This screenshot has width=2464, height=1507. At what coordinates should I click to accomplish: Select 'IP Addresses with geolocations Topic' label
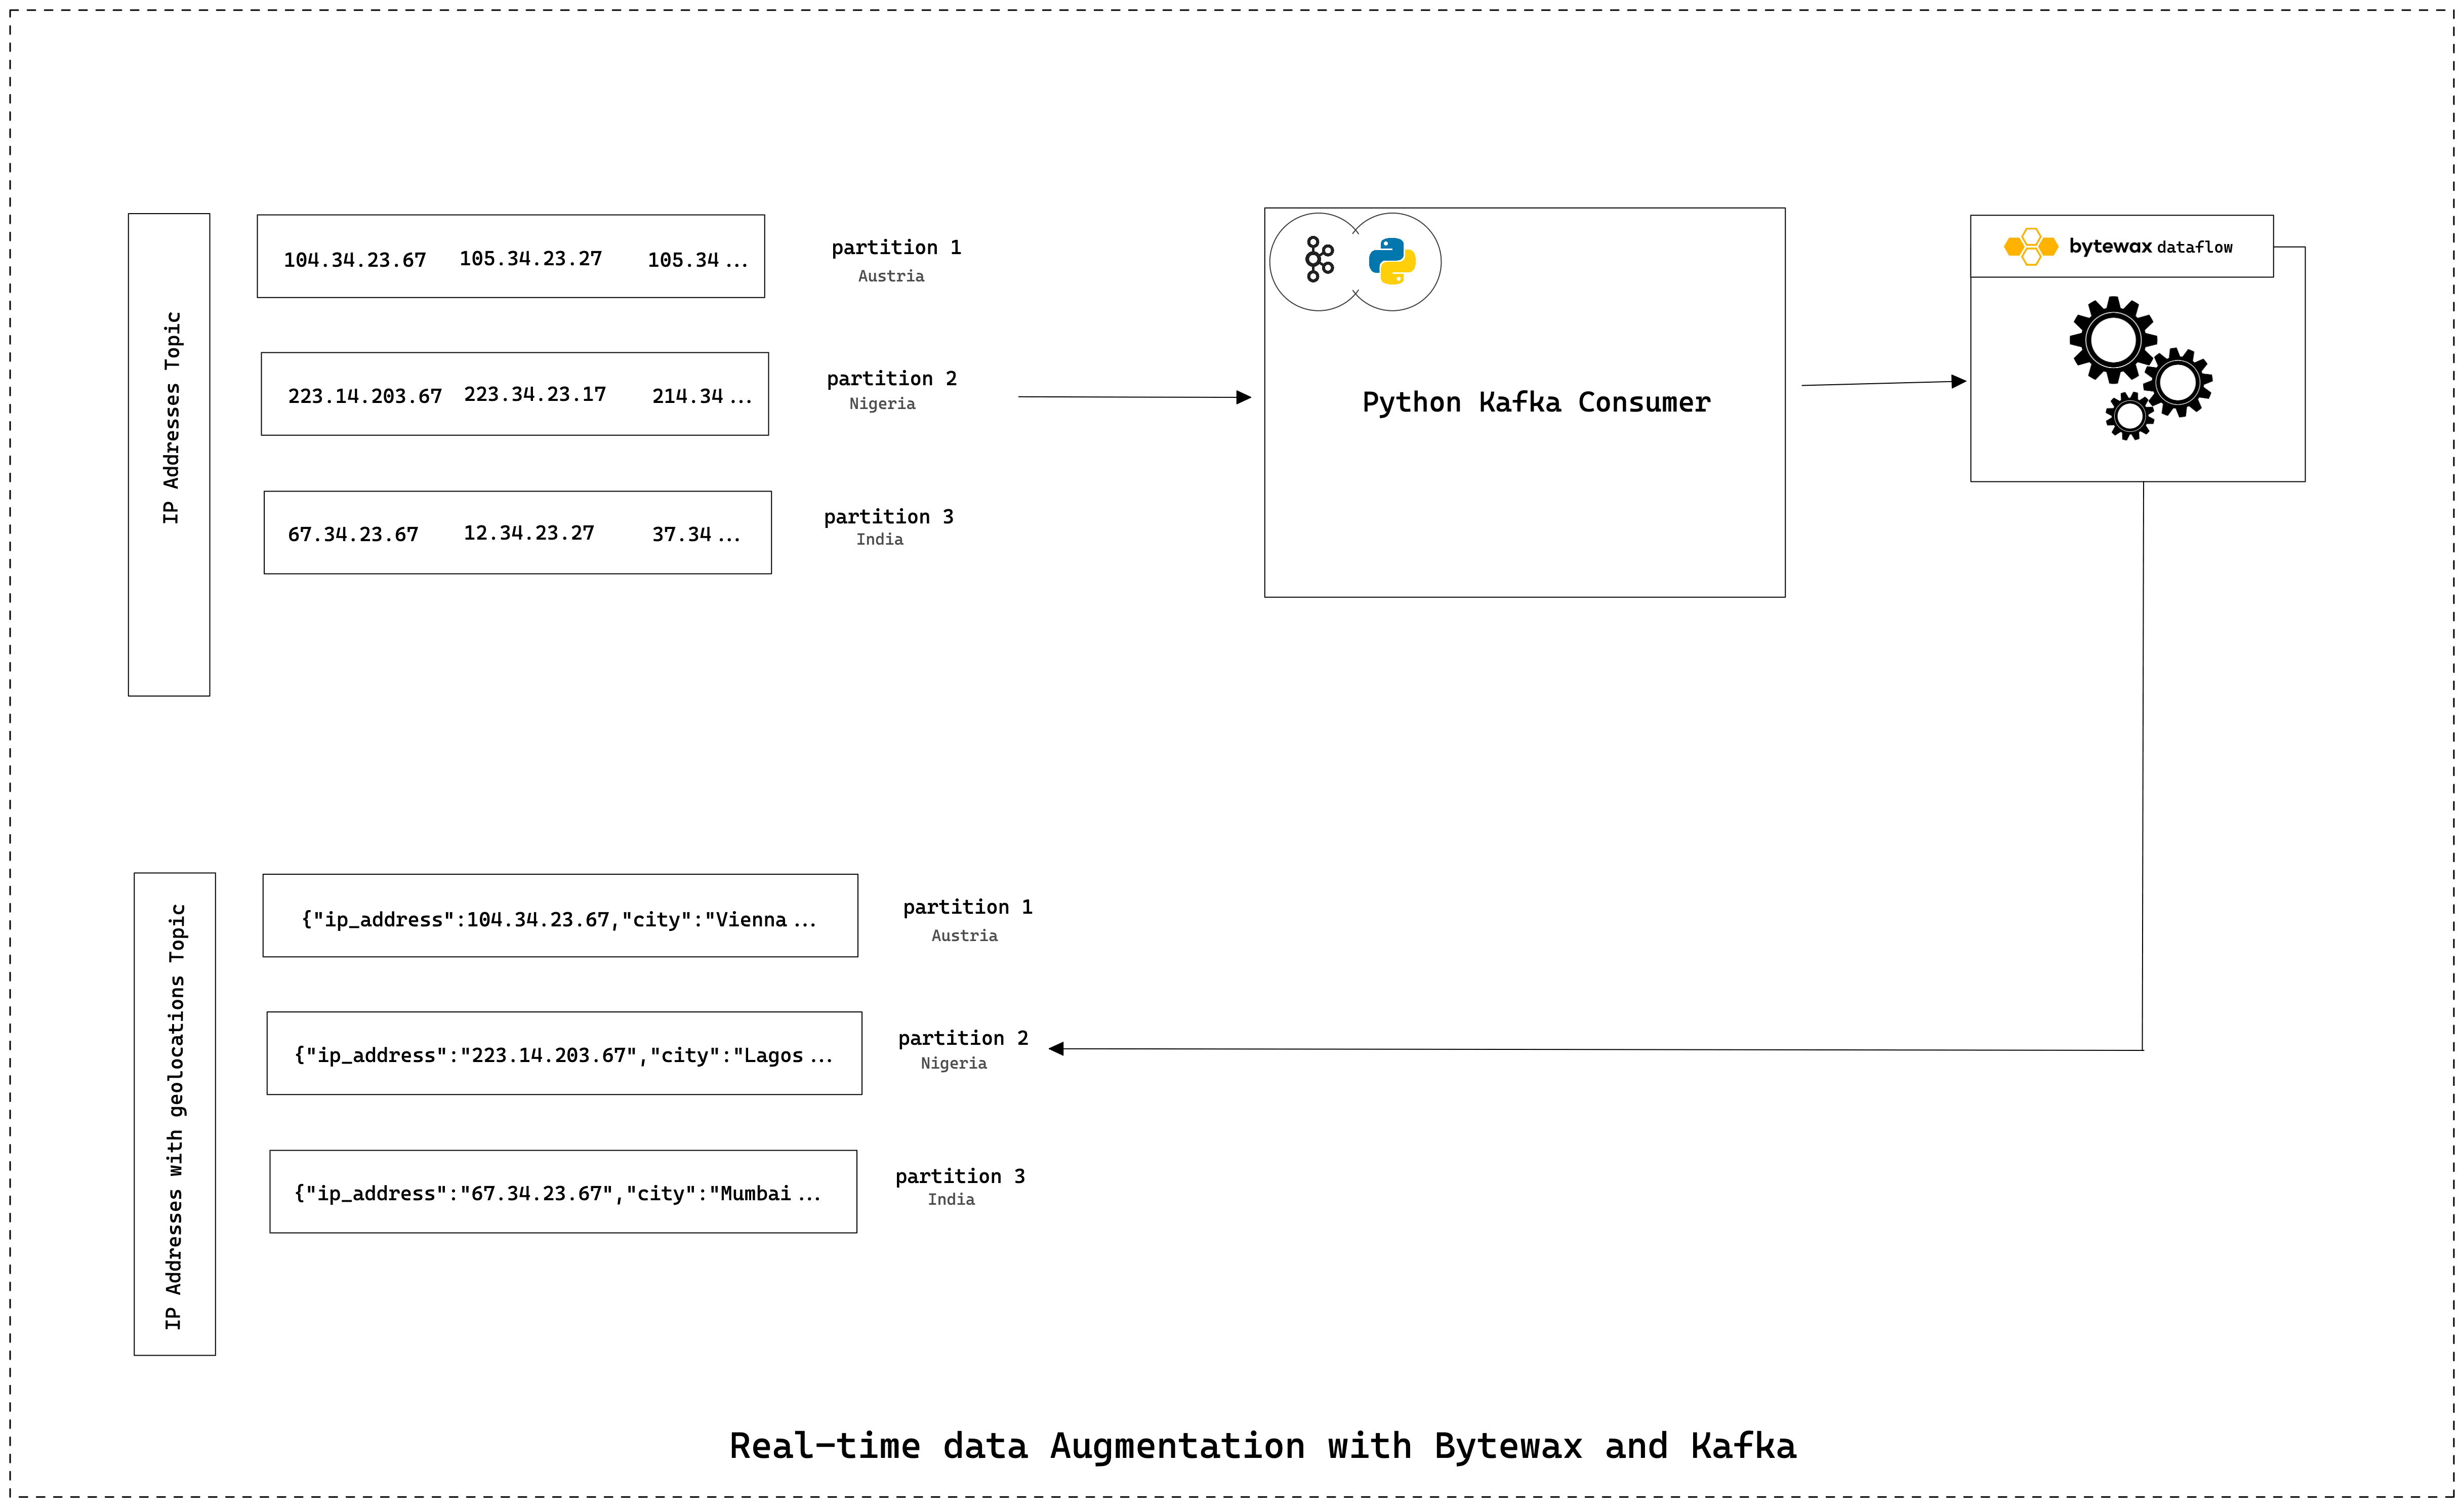pyautogui.click(x=175, y=1116)
